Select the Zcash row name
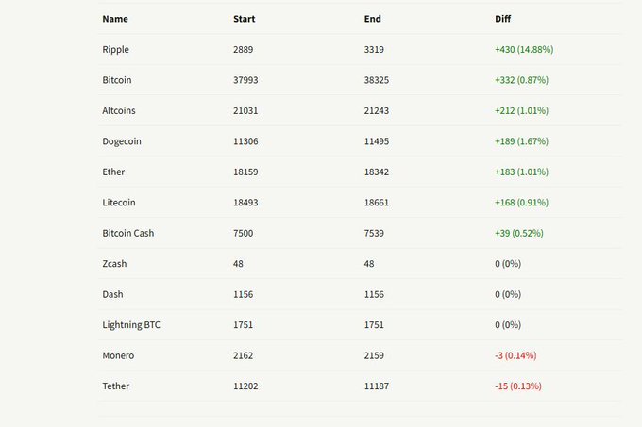 tap(115, 264)
